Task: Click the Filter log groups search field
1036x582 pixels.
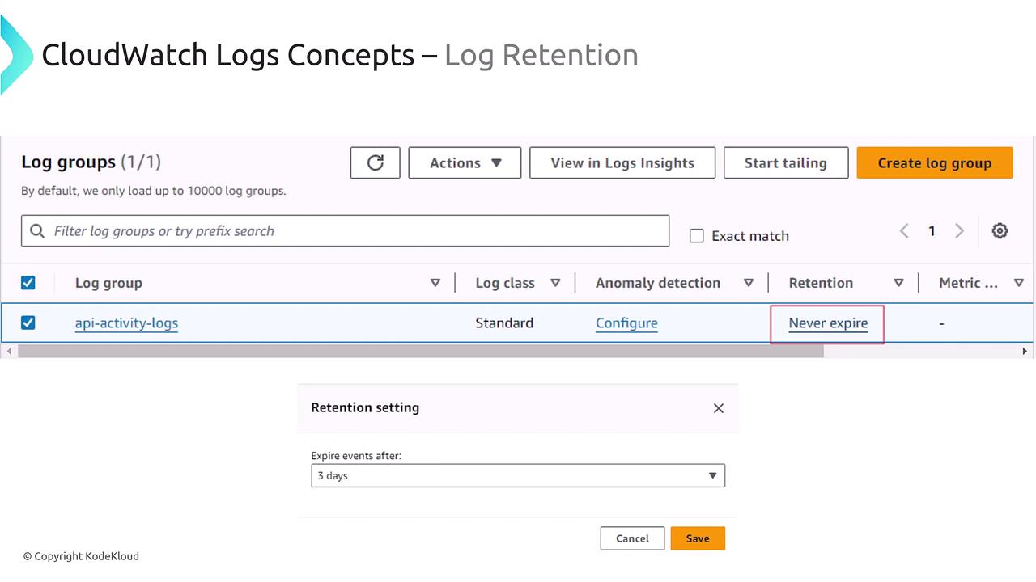Action: click(356, 231)
